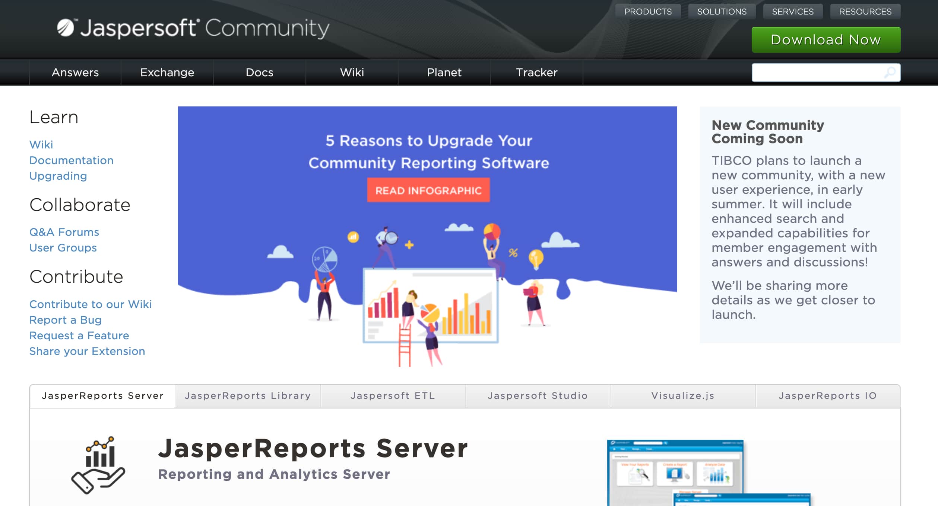
Task: Switch to the JasperReports Library tab
Action: tap(247, 395)
